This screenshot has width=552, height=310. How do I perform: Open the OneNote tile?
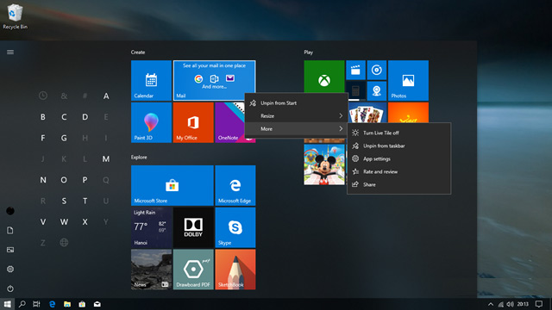[230, 122]
